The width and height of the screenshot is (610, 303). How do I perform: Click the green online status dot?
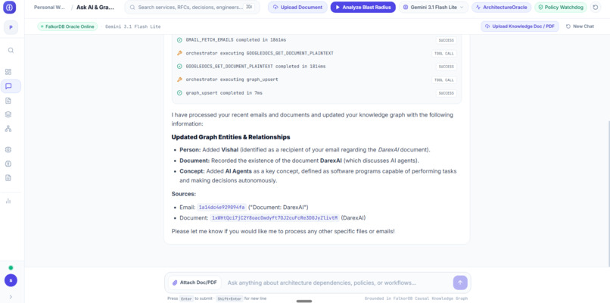pos(11,267)
